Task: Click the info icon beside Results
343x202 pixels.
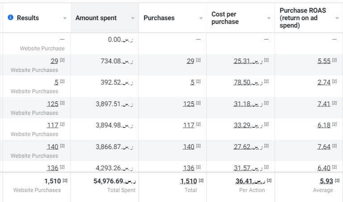Action: pyautogui.click(x=11, y=18)
